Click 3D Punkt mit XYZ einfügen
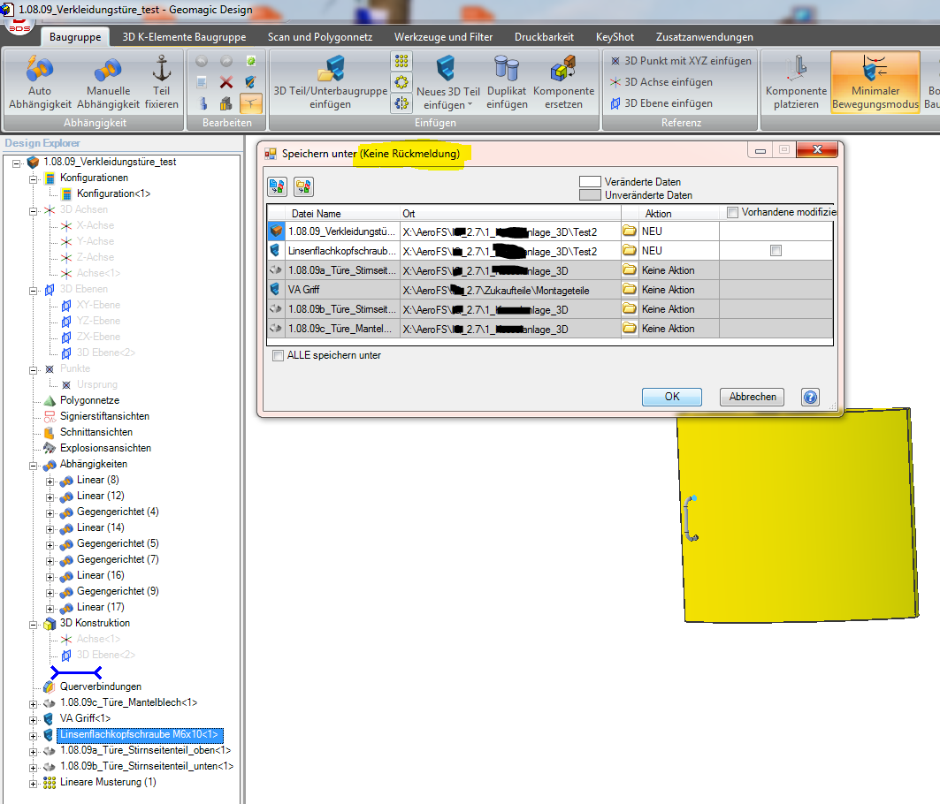This screenshot has width=940, height=804. (x=681, y=61)
